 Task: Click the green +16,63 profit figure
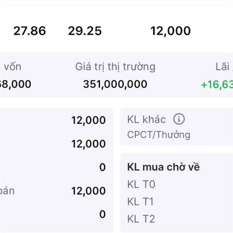pos(217,84)
